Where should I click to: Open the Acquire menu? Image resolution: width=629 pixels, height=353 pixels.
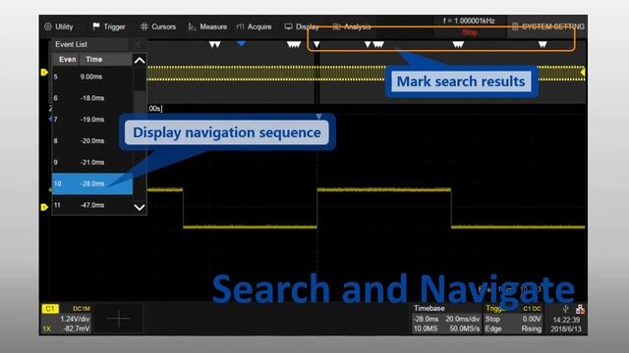[255, 26]
